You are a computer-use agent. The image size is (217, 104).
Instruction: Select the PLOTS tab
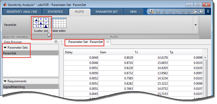[x=79, y=12]
